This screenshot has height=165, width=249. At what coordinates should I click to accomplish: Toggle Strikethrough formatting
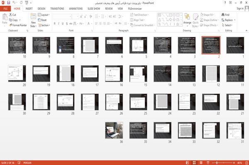click(71, 24)
